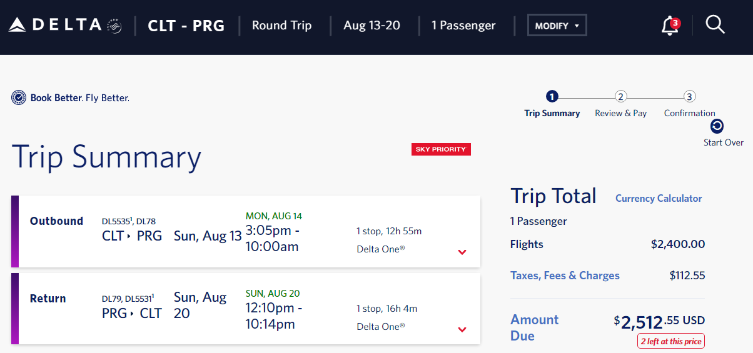Click the Sky Priority red label

tap(441, 149)
